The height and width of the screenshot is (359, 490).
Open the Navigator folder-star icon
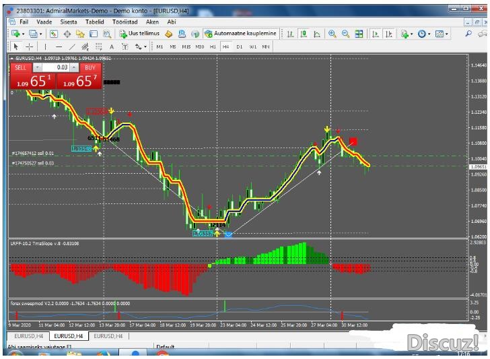tap(80, 34)
